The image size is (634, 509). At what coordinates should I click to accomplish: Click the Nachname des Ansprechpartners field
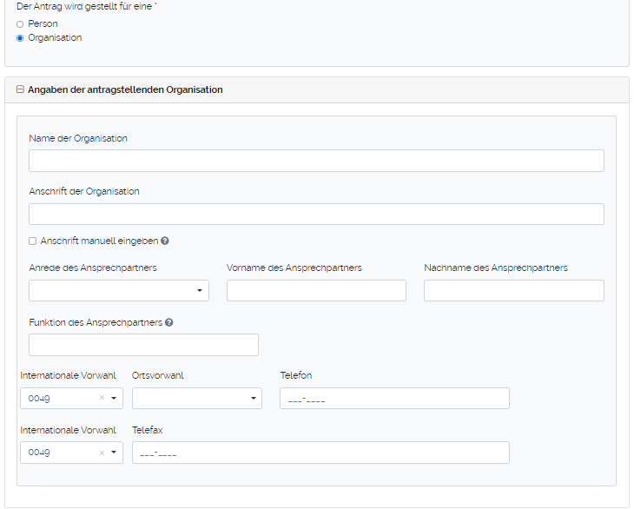click(x=513, y=291)
